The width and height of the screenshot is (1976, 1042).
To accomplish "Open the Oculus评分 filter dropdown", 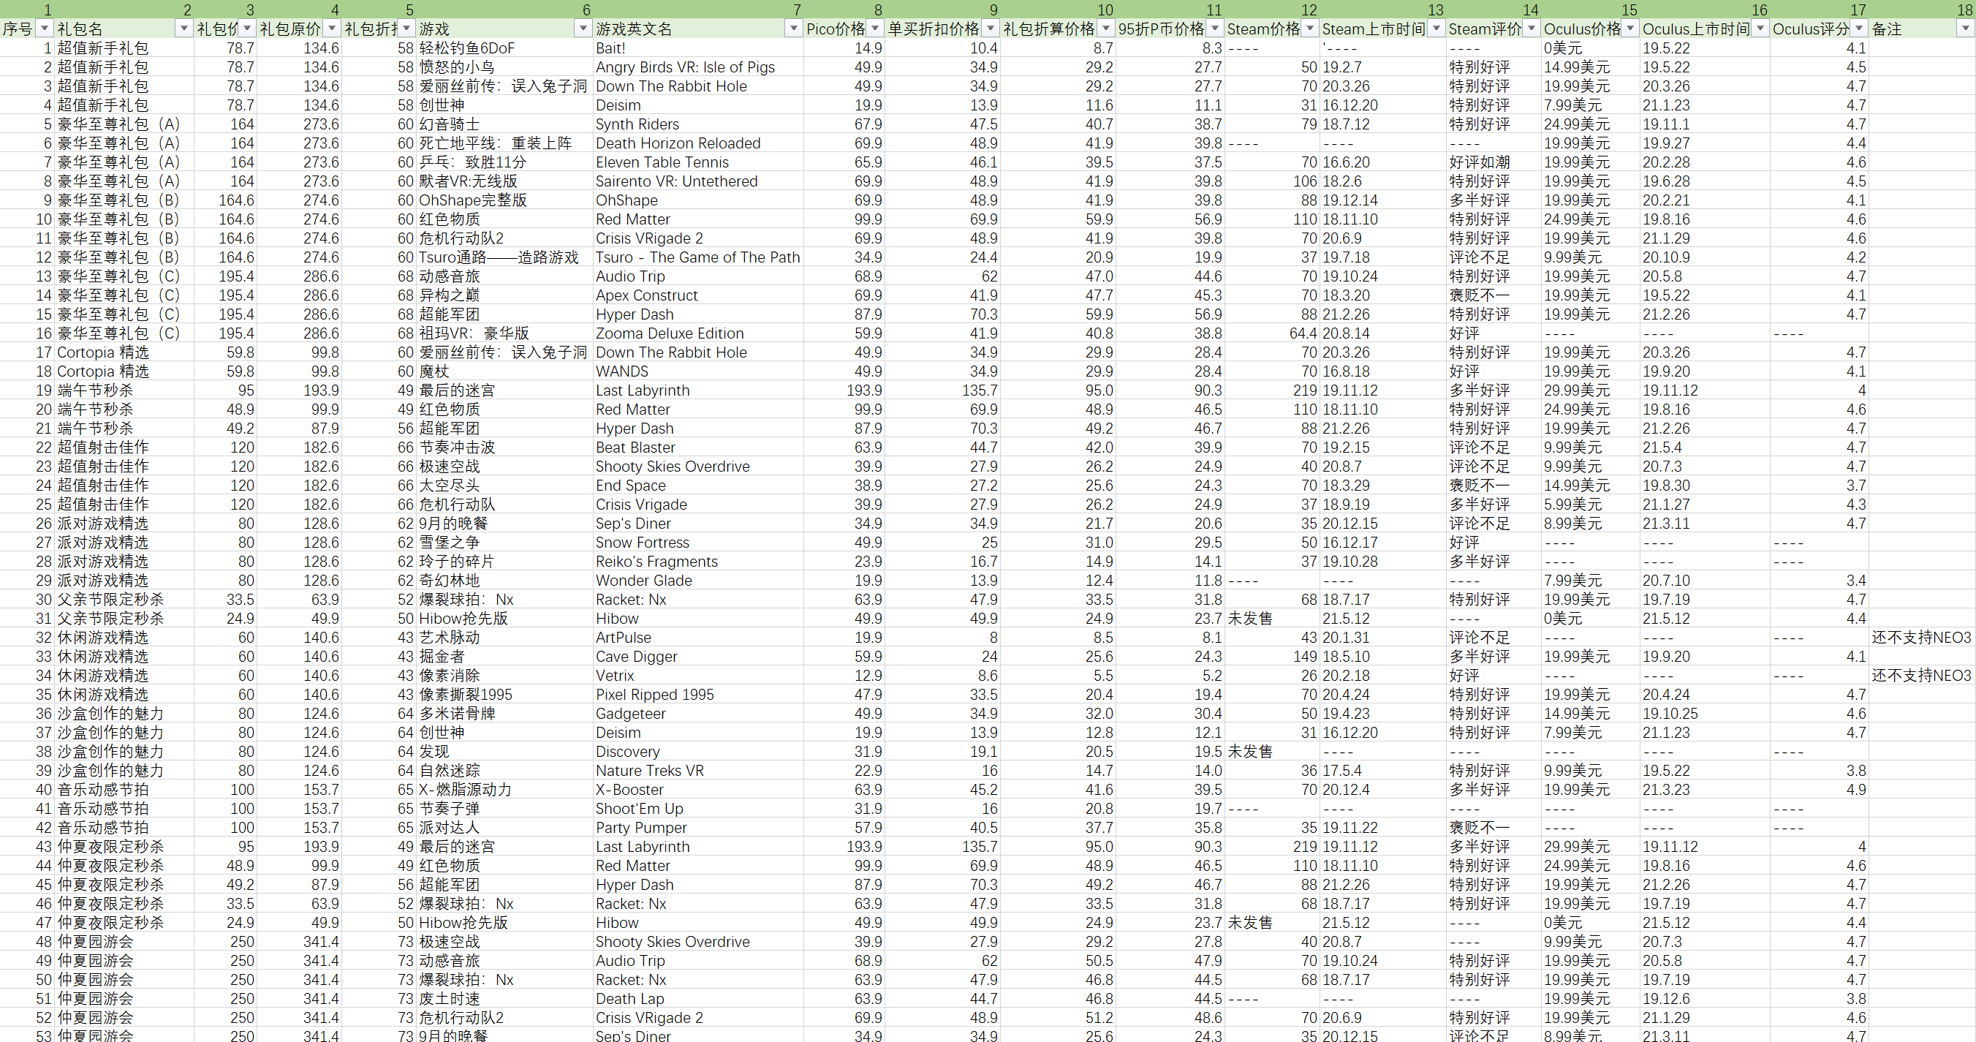I will coord(1858,29).
